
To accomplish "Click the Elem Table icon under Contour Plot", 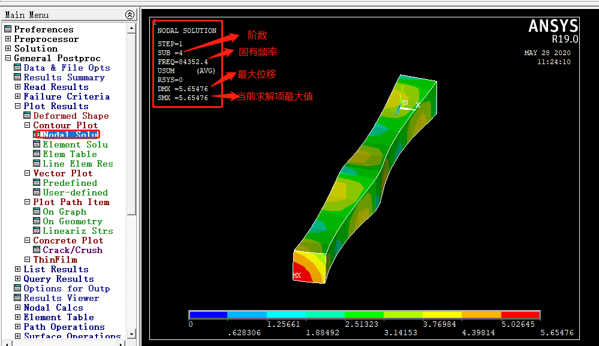I will (x=37, y=154).
